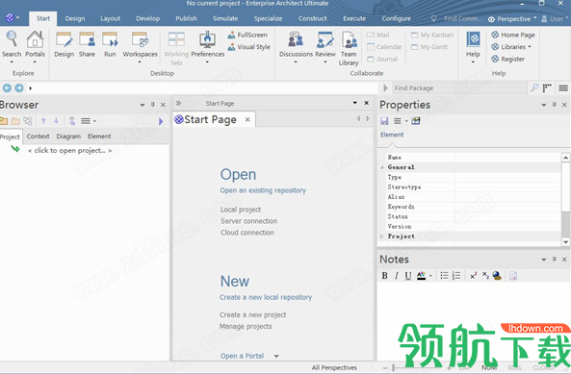Image resolution: width=571 pixels, height=374 pixels.
Task: Switch to FullScreen mode
Action: pyautogui.click(x=247, y=35)
